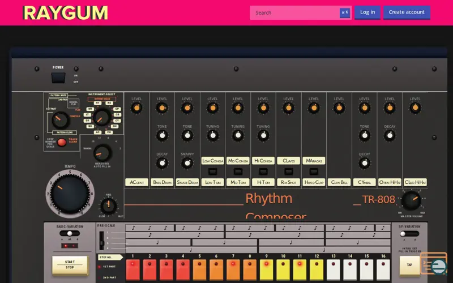453x283 pixels.
Task: Click the TAP button
Action: coord(409,265)
